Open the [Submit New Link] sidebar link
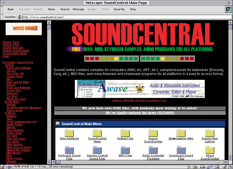 pos(13,48)
